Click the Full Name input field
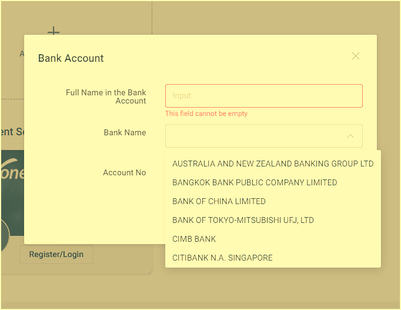This screenshot has height=310, width=401. pos(263,96)
